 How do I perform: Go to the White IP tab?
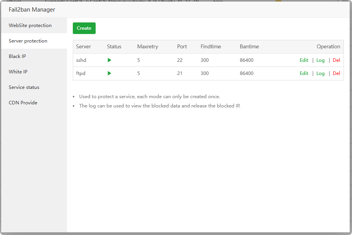18,72
